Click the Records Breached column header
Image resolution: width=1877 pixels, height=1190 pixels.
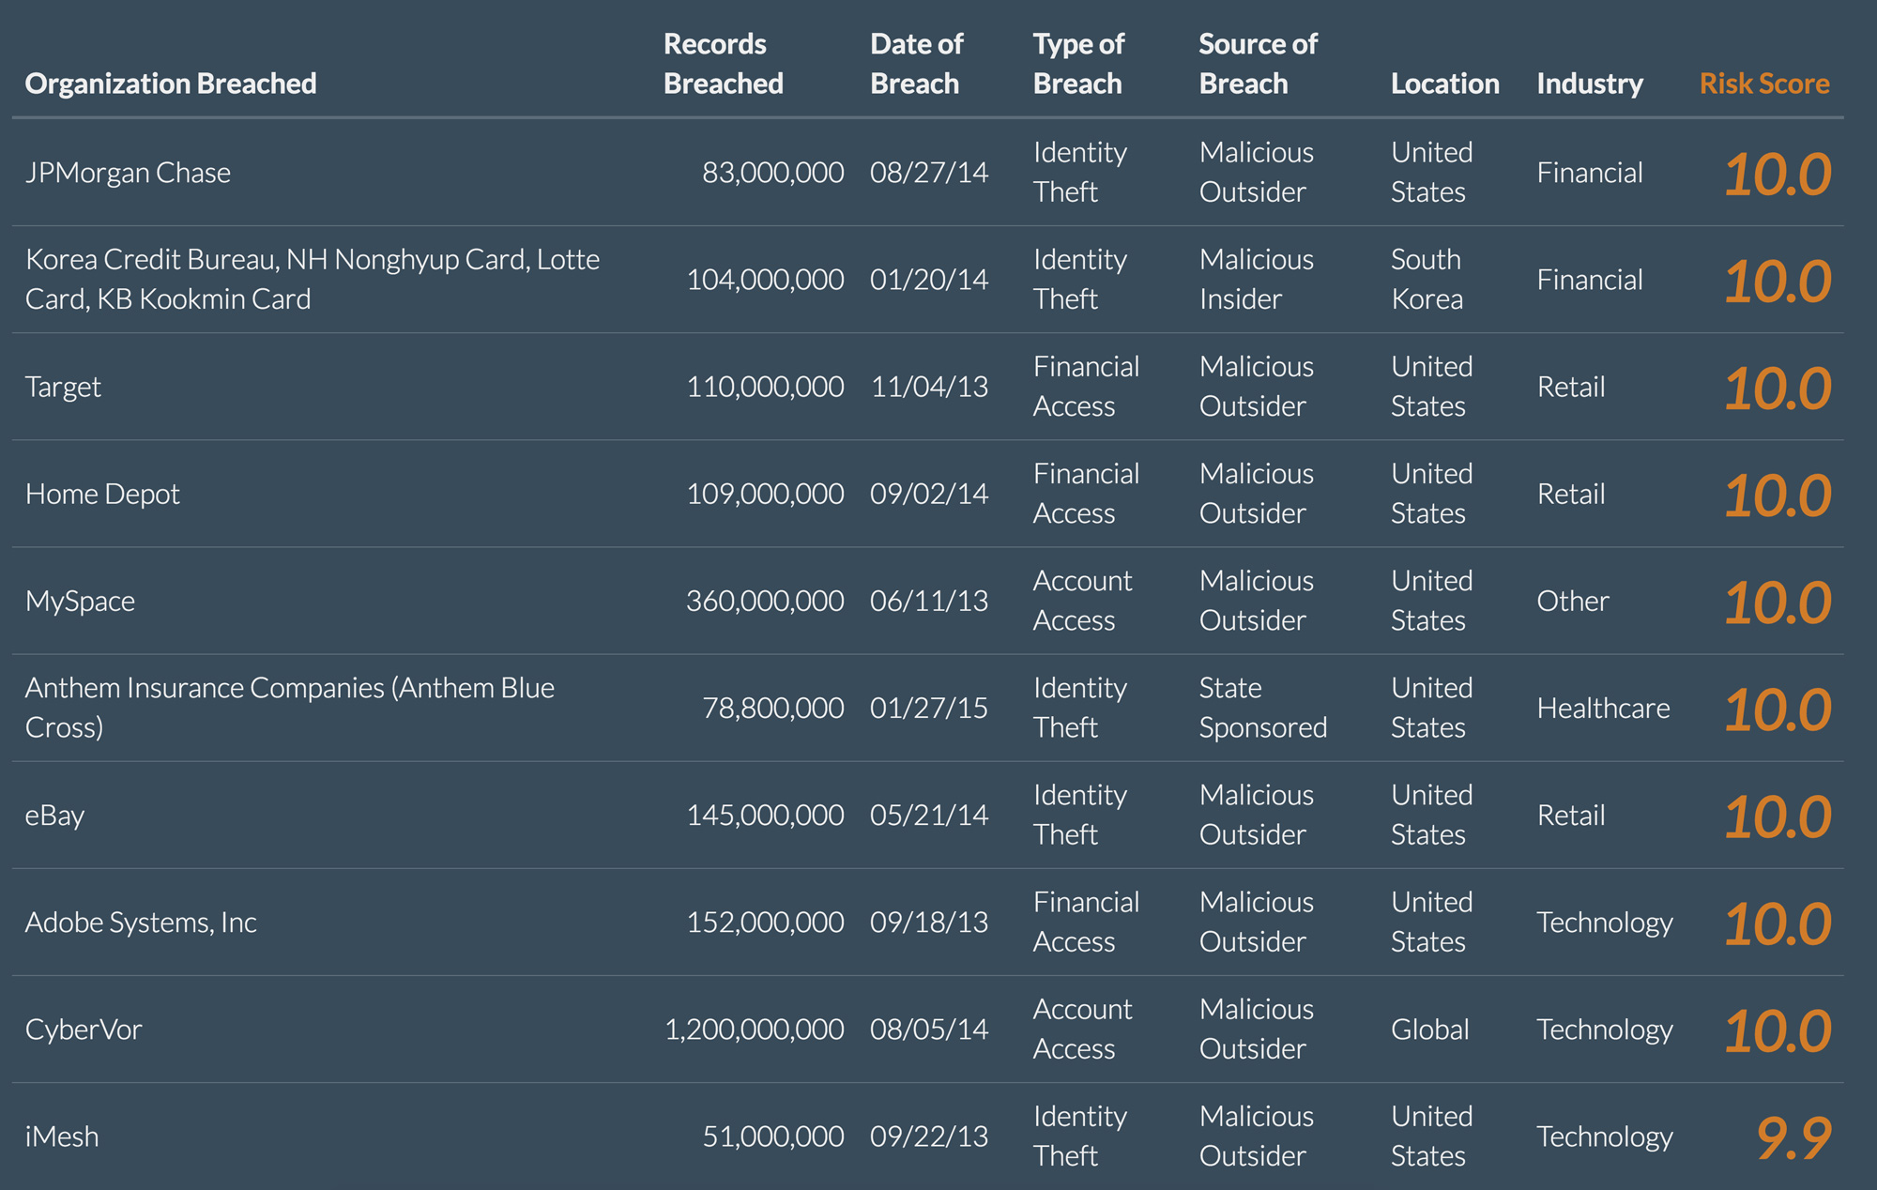[724, 64]
